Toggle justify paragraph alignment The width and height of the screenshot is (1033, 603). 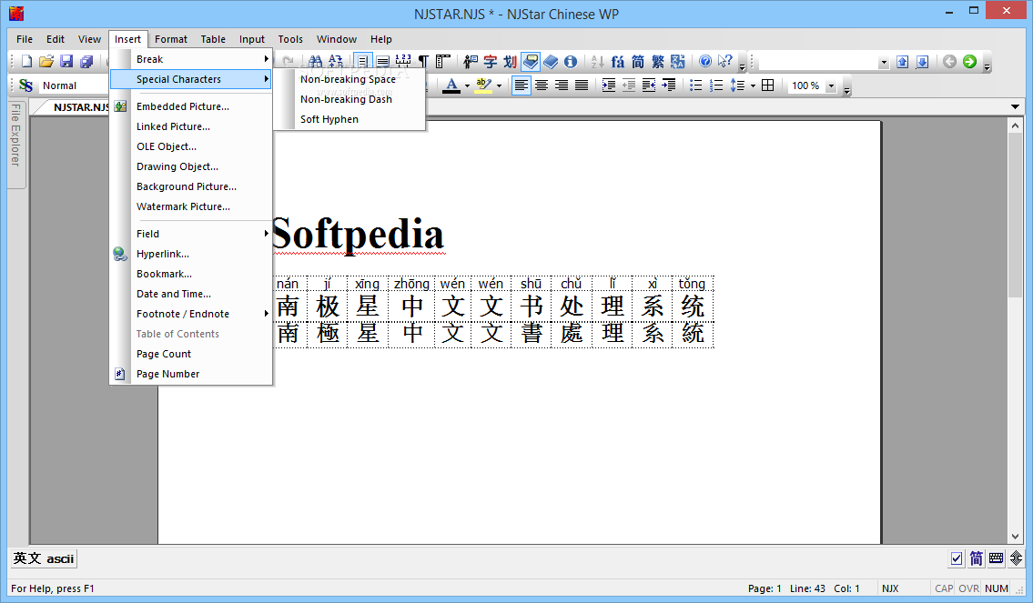pos(581,85)
